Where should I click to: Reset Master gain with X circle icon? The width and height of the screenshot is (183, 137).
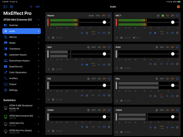coord(109,33)
